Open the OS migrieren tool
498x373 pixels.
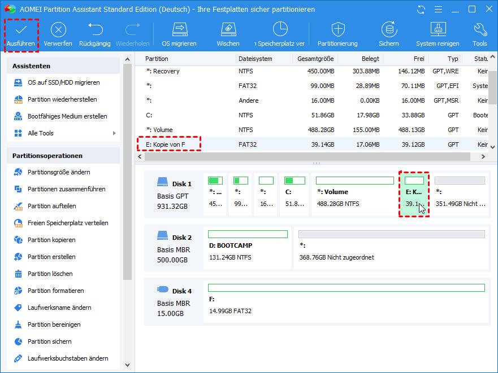(x=179, y=30)
